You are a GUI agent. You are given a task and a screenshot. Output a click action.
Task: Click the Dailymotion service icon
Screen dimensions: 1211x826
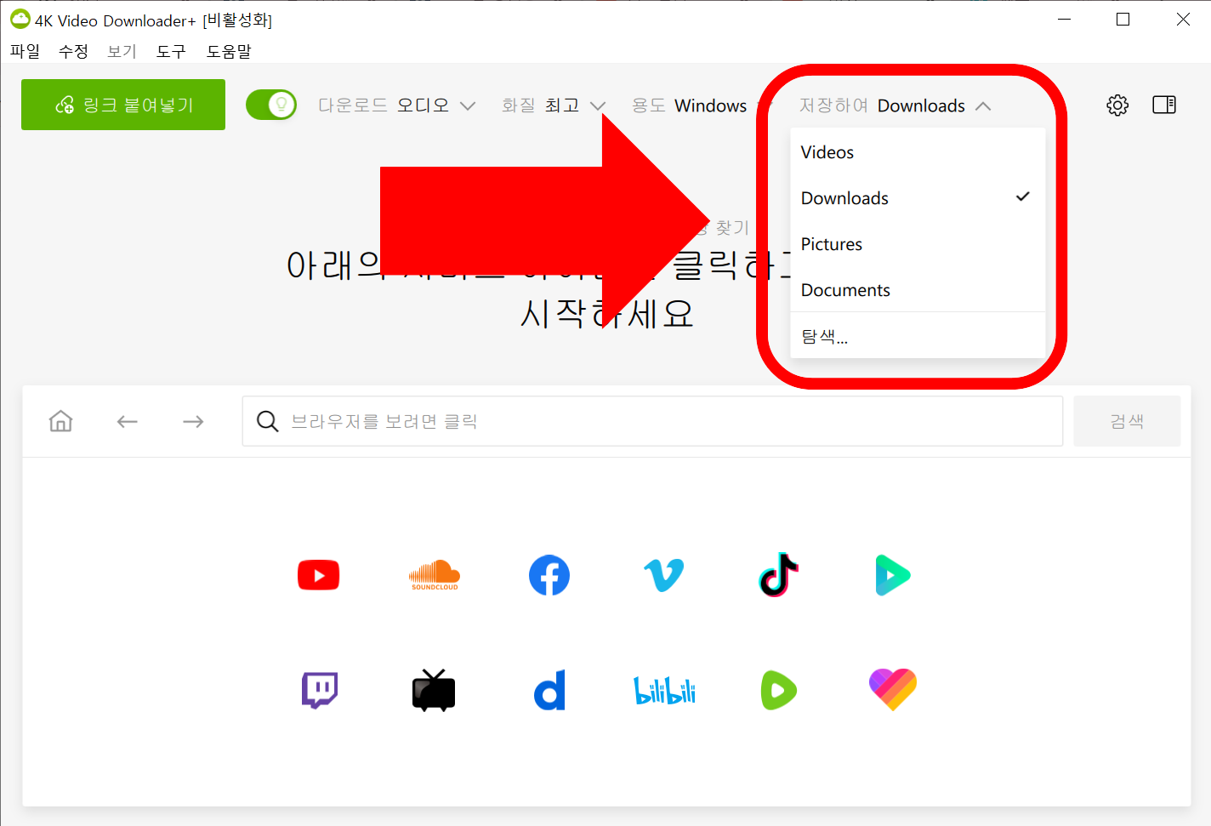(549, 690)
